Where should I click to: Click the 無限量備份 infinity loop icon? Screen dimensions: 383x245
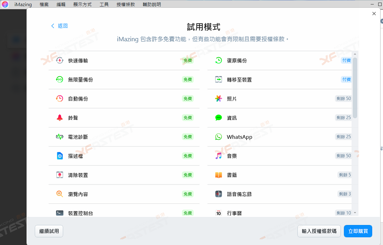pos(60,79)
